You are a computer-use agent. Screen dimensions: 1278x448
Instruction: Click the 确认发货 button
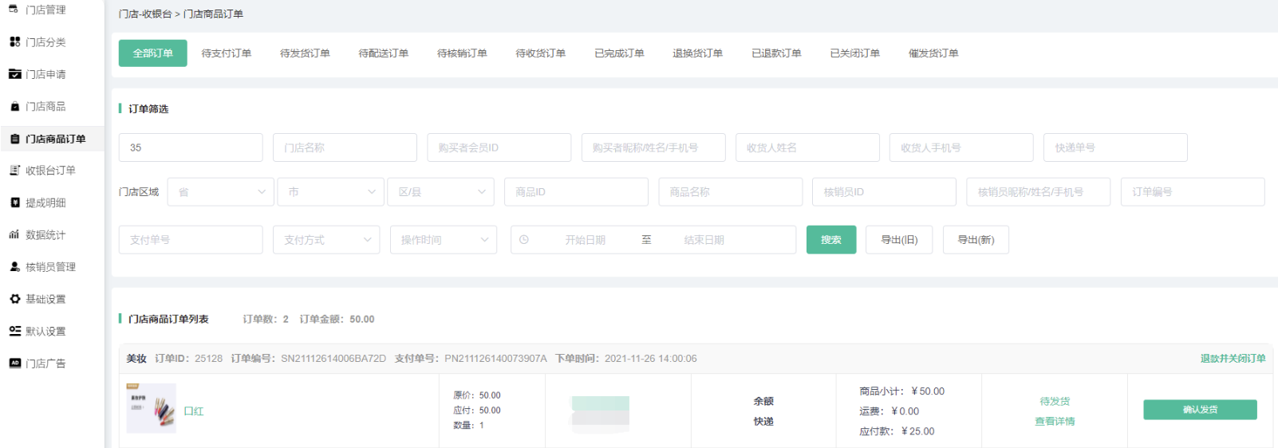click(x=1199, y=410)
